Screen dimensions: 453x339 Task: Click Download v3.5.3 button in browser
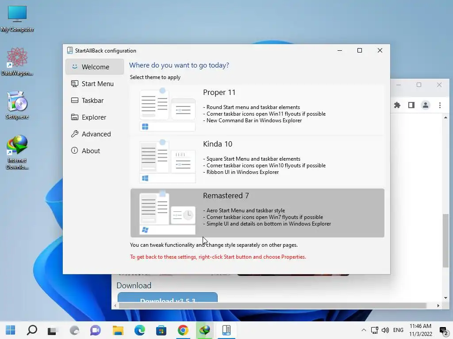pyautogui.click(x=168, y=297)
